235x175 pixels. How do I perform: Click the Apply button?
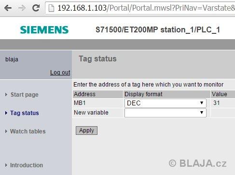[x=86, y=131]
